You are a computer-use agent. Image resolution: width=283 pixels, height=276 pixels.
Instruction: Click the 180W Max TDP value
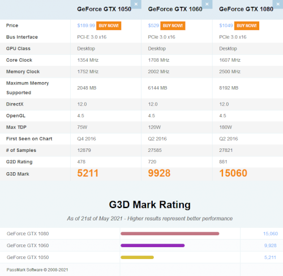tap(225, 127)
